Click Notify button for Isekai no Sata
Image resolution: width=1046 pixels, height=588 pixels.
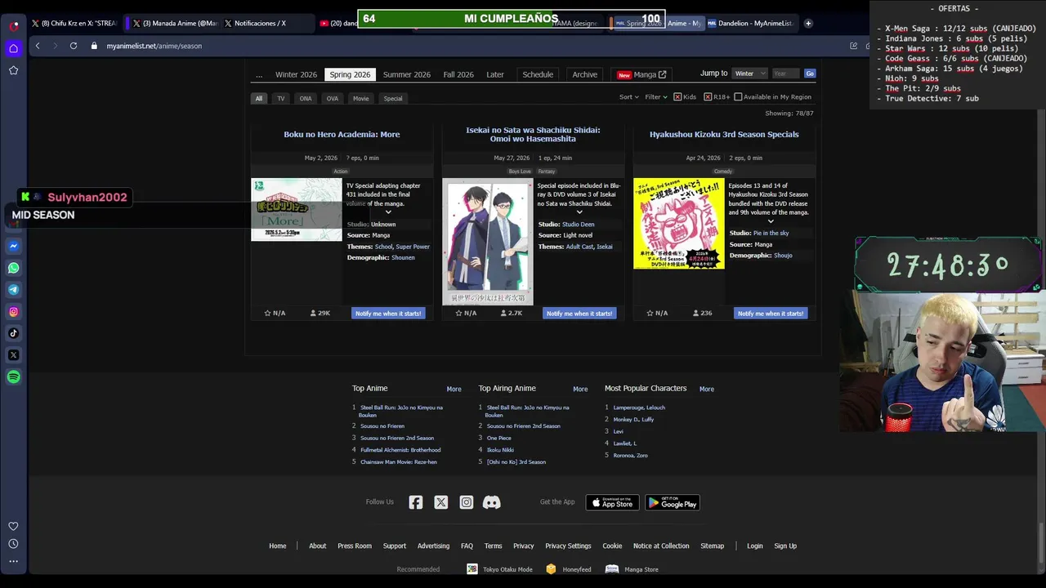click(579, 313)
